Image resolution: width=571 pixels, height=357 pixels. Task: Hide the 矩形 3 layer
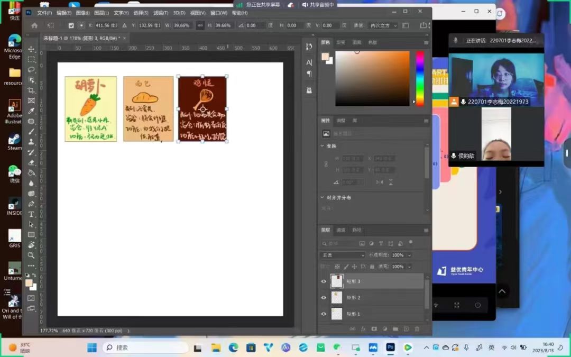(324, 281)
